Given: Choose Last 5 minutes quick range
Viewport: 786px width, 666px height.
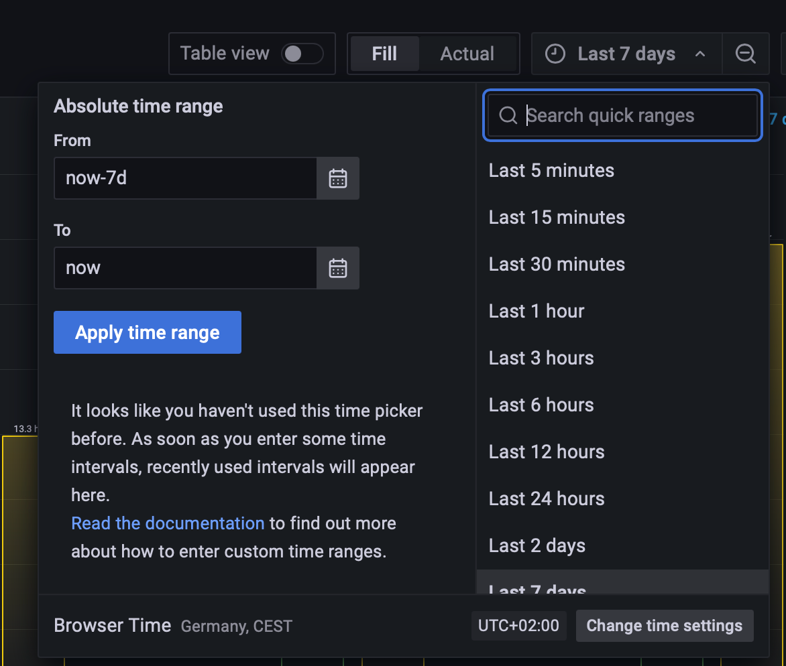Looking at the screenshot, I should [x=551, y=170].
